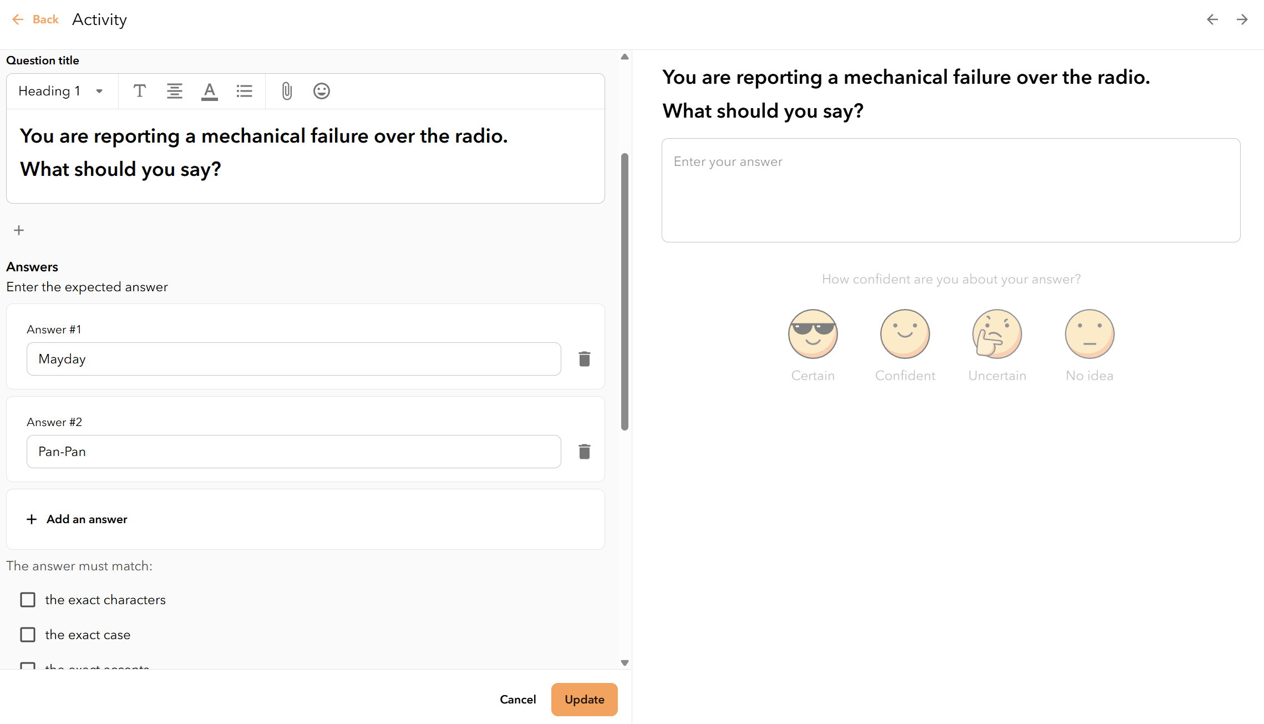Click the plus icon below question title
The width and height of the screenshot is (1264, 724).
[19, 230]
